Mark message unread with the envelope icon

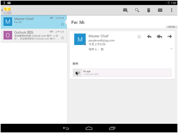point(160,10)
